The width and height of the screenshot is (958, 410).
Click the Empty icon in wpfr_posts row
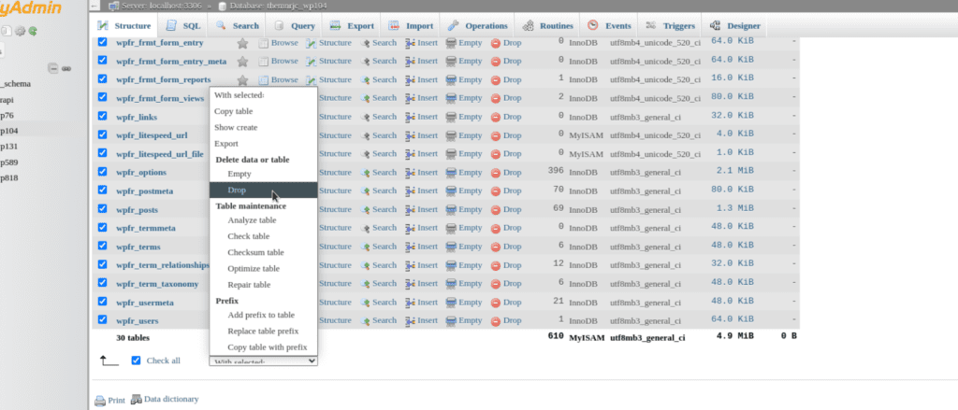[451, 210]
